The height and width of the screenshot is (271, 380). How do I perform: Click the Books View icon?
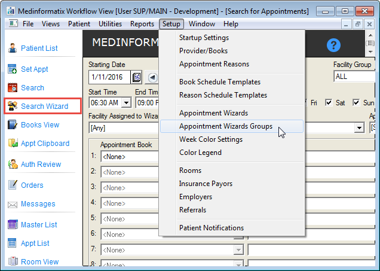click(13, 124)
